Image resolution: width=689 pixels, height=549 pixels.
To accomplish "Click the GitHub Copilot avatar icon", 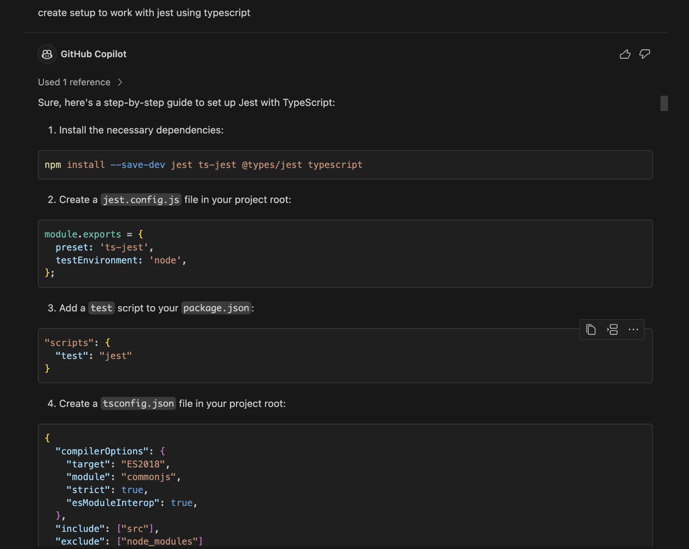I will coord(47,54).
